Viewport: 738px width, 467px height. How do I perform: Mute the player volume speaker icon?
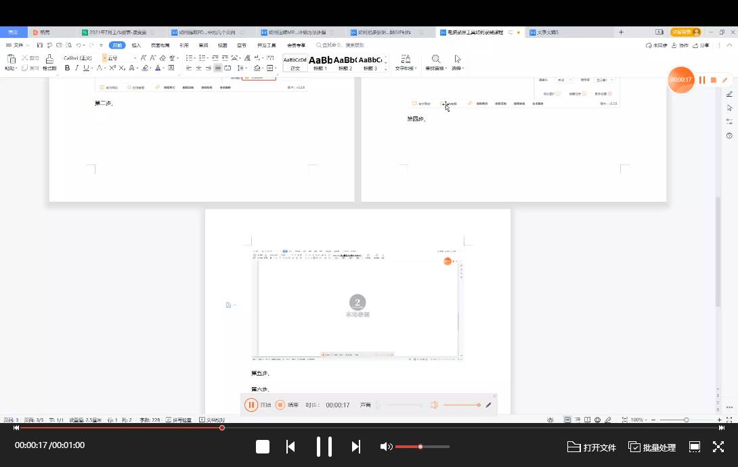[386, 447]
